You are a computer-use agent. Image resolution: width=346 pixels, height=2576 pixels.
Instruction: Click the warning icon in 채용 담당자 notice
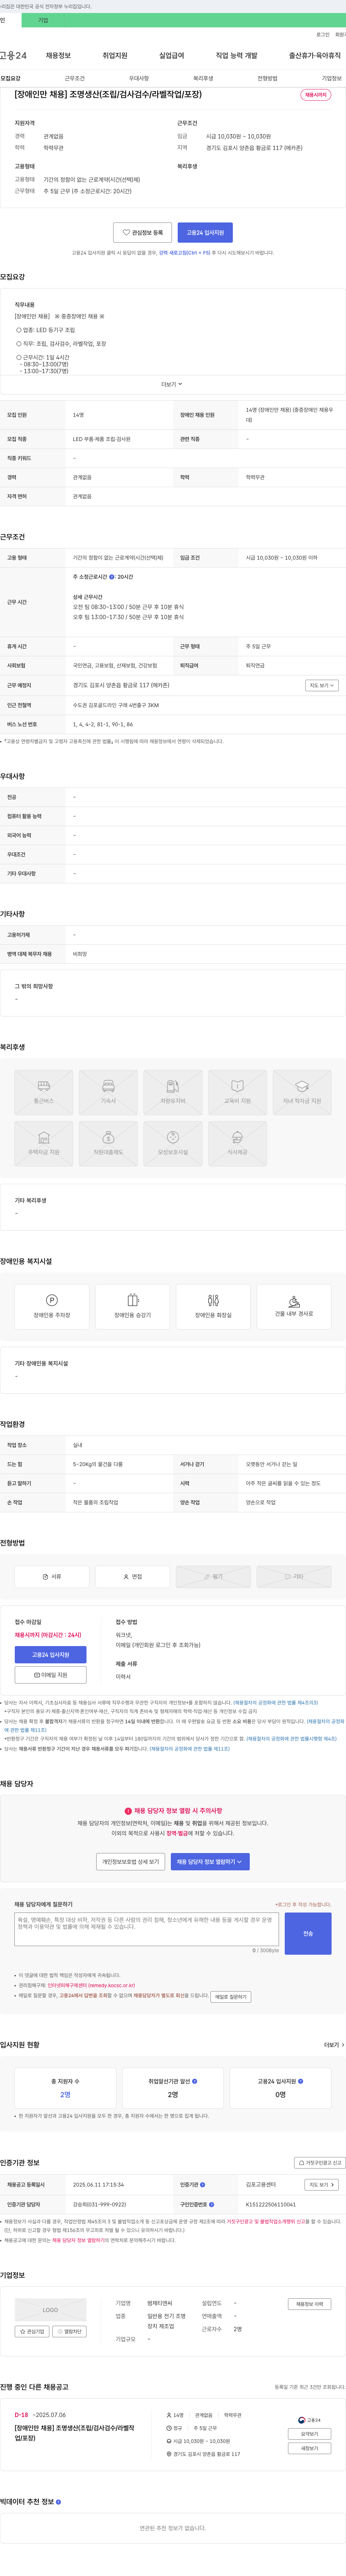pos(128,1810)
